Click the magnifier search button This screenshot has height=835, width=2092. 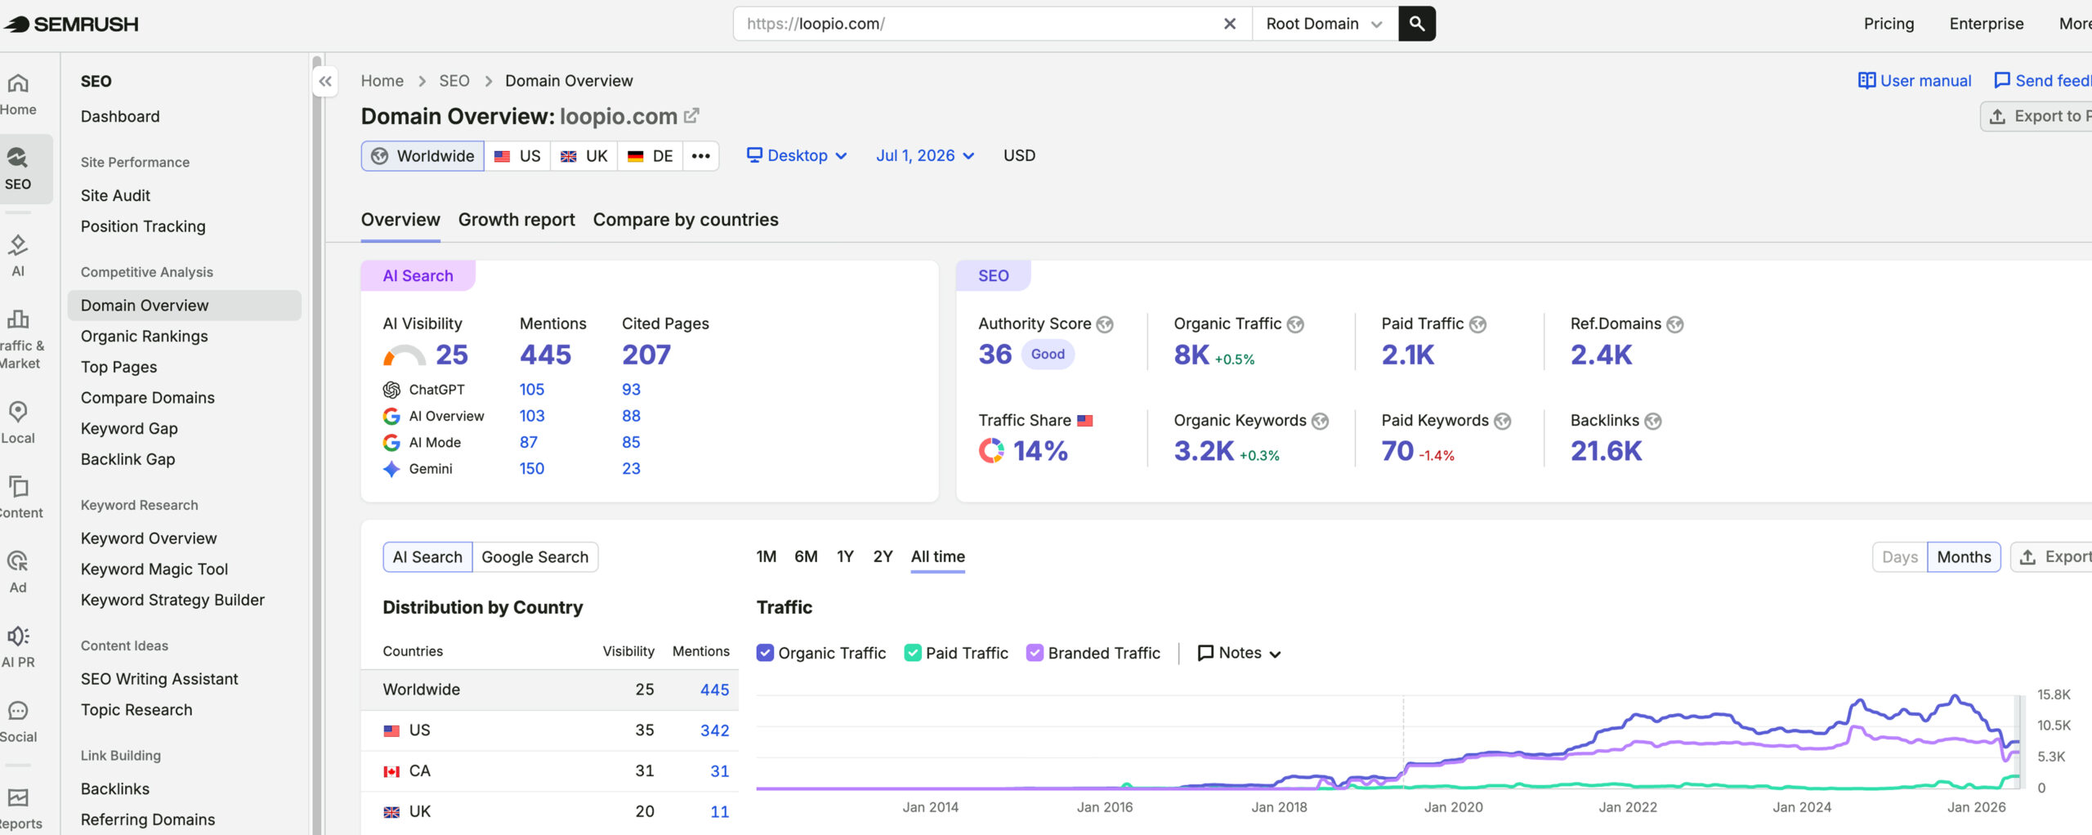pyautogui.click(x=1416, y=24)
